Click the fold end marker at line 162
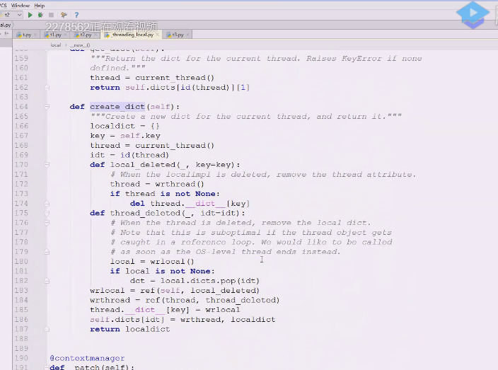This screenshot has width=498, height=370. click(x=47, y=87)
